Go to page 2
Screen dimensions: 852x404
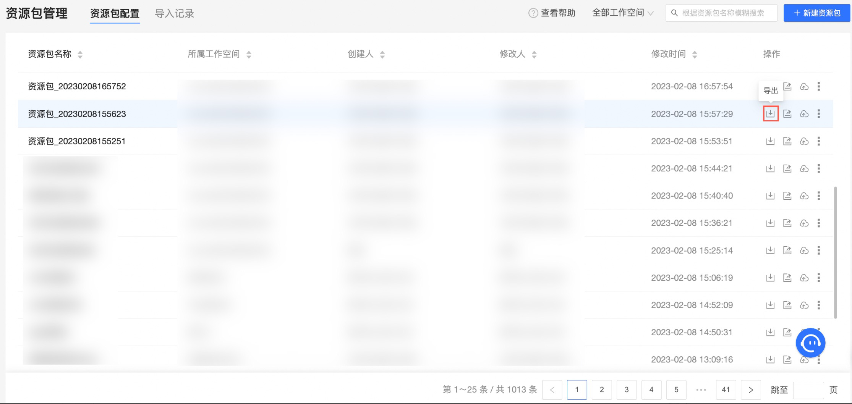(x=602, y=389)
